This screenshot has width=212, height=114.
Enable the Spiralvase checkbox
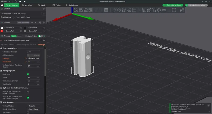coord(28,112)
